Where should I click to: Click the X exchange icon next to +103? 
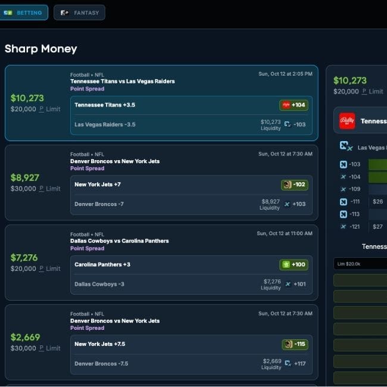[287, 204]
